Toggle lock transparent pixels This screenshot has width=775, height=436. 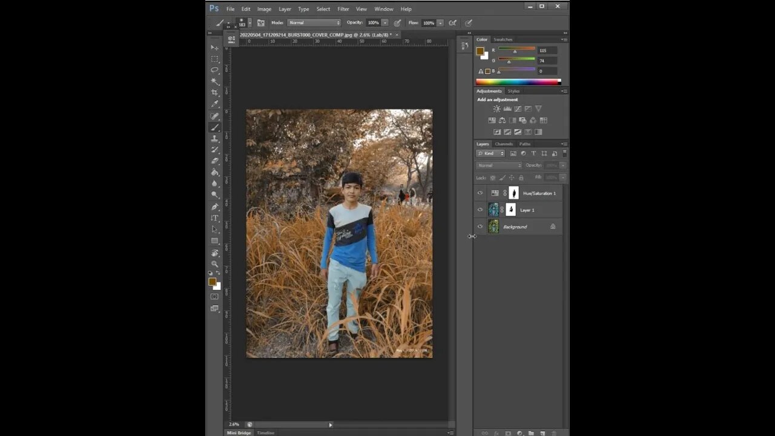492,177
